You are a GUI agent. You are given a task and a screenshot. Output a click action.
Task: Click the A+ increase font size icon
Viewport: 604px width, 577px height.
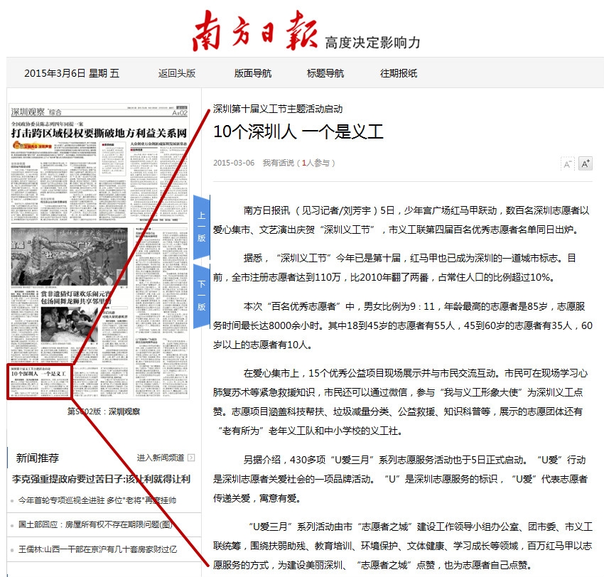[585, 163]
